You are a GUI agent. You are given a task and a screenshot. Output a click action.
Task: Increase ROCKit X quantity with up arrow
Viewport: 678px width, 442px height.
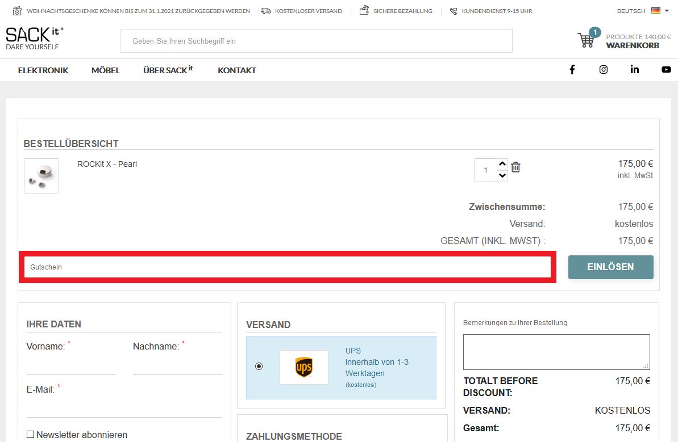(x=502, y=164)
